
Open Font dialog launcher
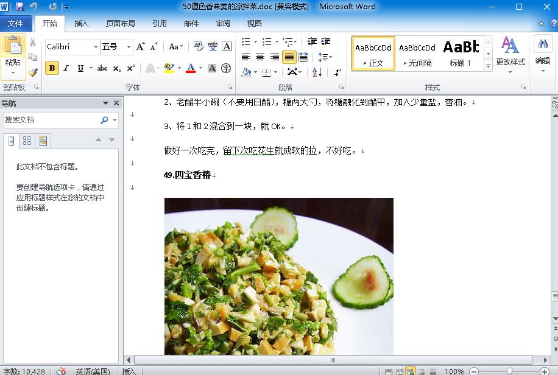pyautogui.click(x=230, y=87)
